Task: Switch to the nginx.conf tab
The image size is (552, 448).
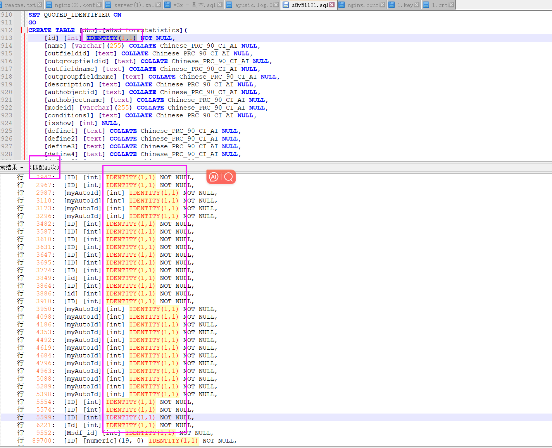Action: click(x=362, y=5)
